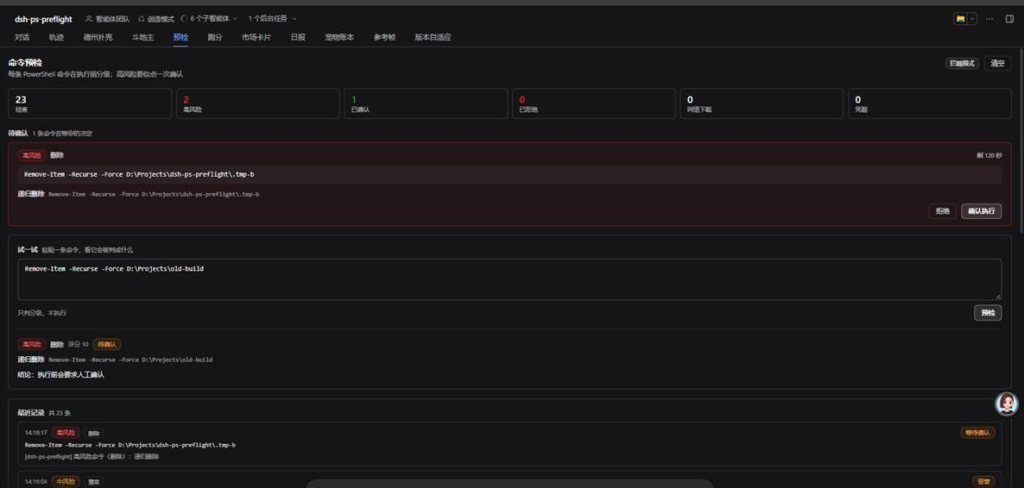1024x488 pixels.
Task: Click the 最近记录 heading
Action: click(31, 413)
